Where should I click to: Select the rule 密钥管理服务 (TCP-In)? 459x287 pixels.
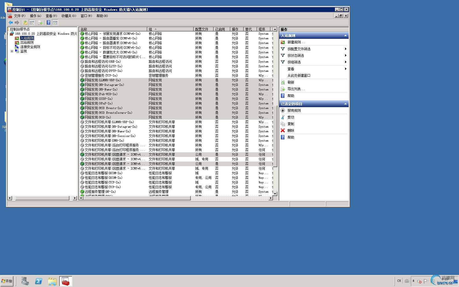[x=176, y=75]
